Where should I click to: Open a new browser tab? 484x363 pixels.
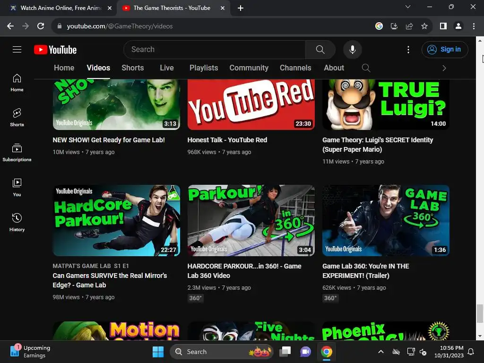pyautogui.click(x=241, y=9)
